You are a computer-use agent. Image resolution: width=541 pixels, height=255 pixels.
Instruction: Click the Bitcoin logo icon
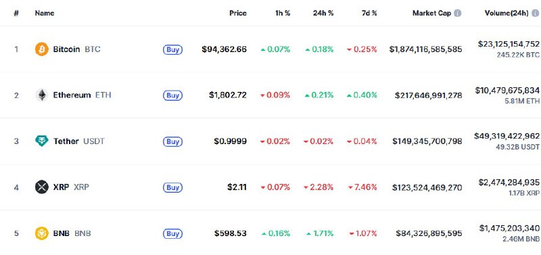click(42, 49)
